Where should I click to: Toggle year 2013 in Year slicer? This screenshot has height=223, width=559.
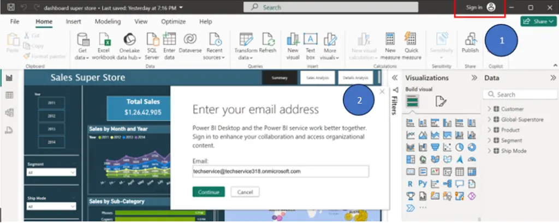pos(52,129)
